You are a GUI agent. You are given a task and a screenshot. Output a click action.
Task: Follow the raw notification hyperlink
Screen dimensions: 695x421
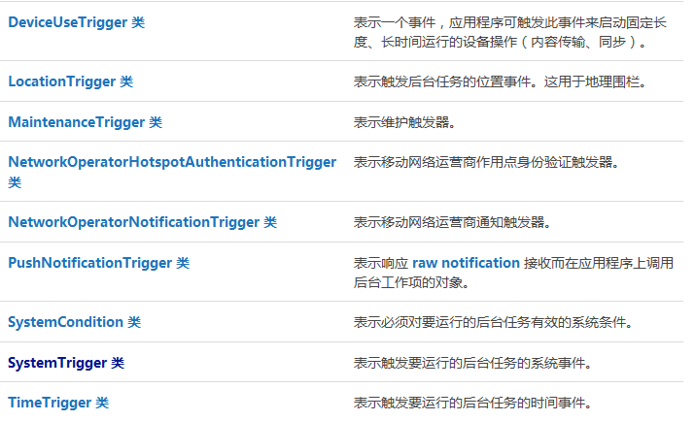coord(466,263)
